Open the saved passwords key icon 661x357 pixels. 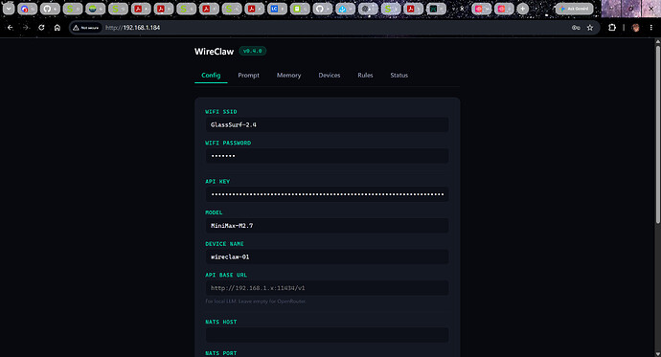[576, 28]
